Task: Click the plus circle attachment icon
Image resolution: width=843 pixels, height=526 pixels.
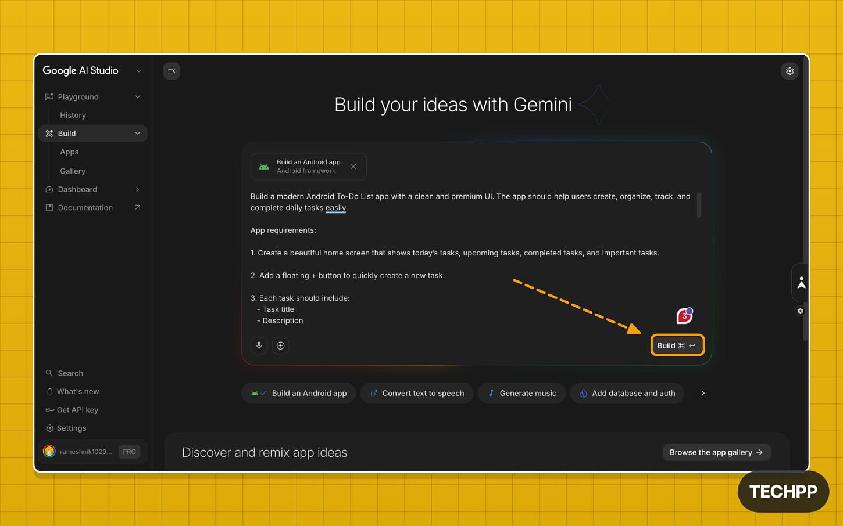Action: coord(281,345)
